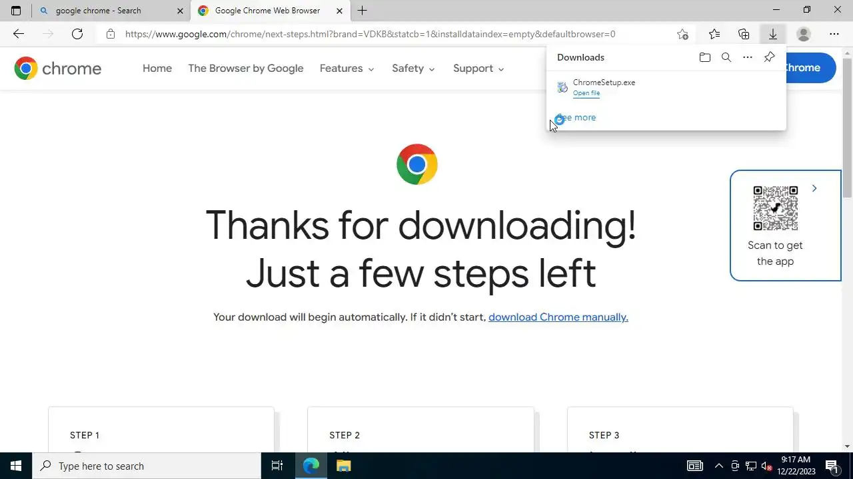Go back to previous page
This screenshot has width=853, height=479.
pos(19,34)
